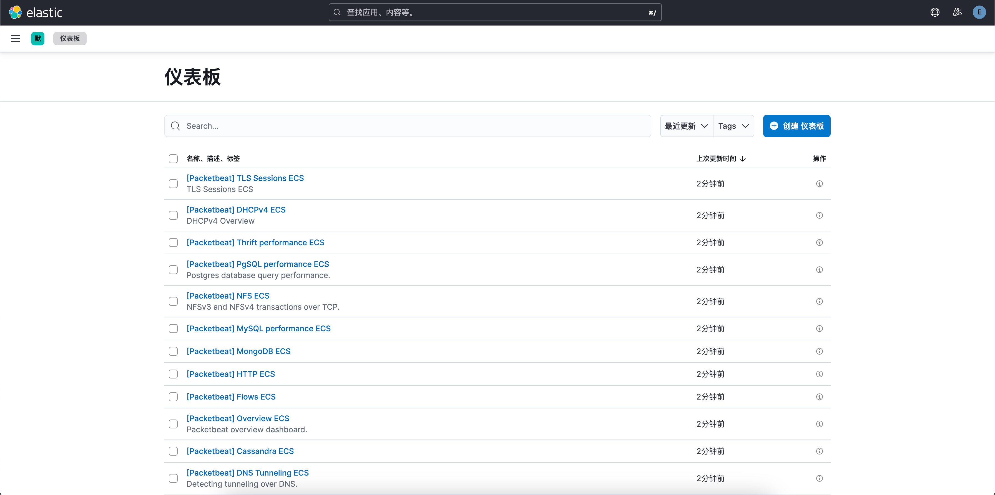This screenshot has width=995, height=495.
Task: Open [Packetbeat] Overview ECS dashboard
Action: coord(238,418)
